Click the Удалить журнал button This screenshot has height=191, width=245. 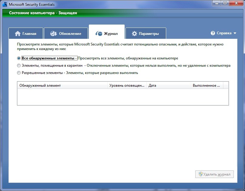tap(214, 174)
